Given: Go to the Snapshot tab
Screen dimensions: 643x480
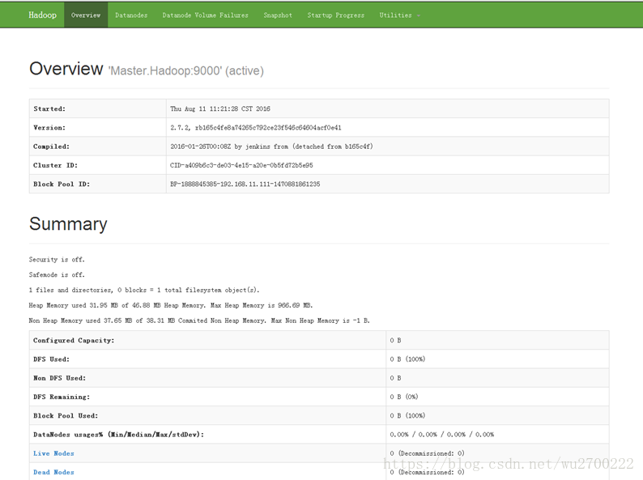Looking at the screenshot, I should pos(278,15).
